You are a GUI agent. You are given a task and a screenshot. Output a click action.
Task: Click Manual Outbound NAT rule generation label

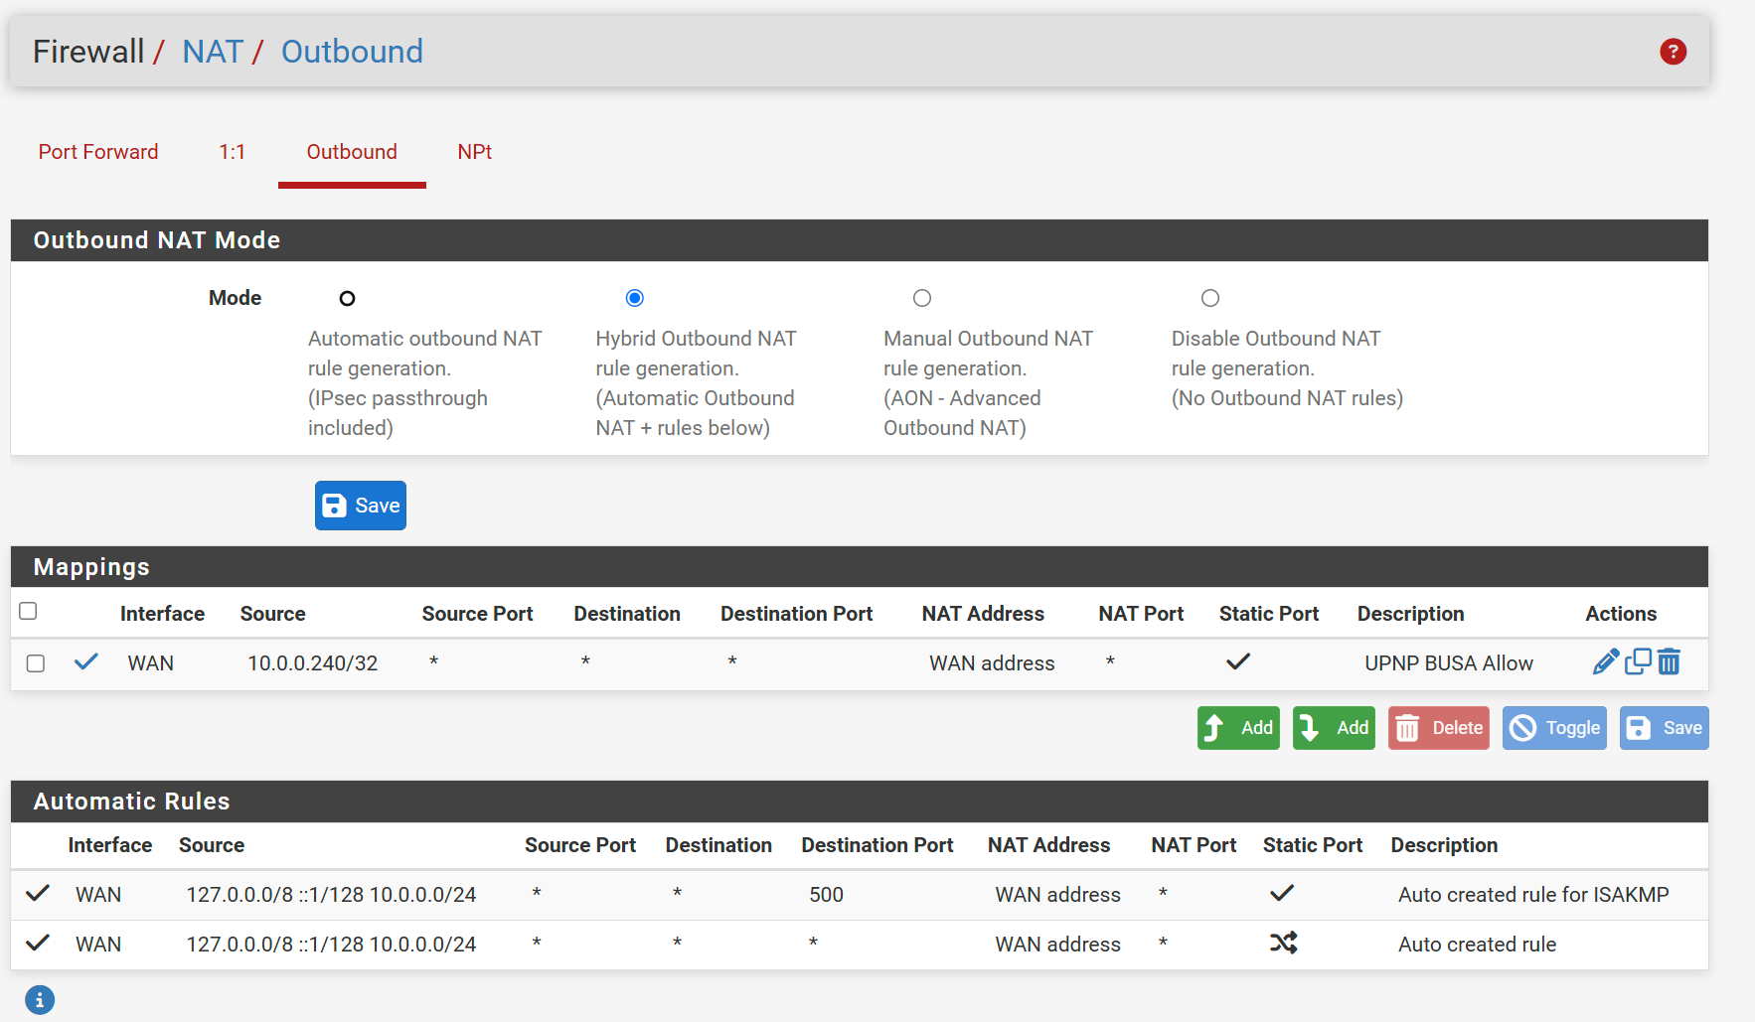coord(988,382)
